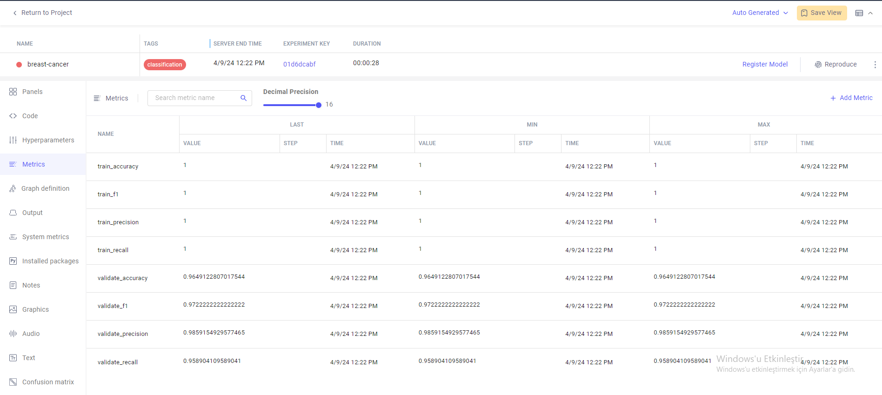Open the Confusion matrix icon

(13, 382)
